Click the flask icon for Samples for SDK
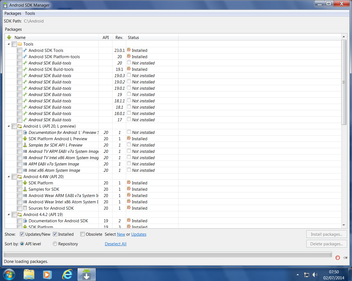Image resolution: width=352 pixels, height=281 pixels. pyautogui.click(x=25, y=189)
